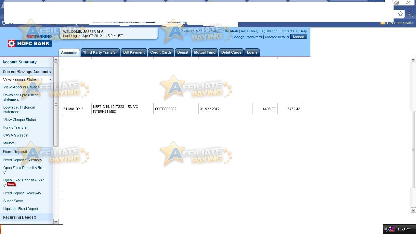Open the Third Party Transfer tab
This screenshot has width=416, height=234.
click(x=100, y=52)
